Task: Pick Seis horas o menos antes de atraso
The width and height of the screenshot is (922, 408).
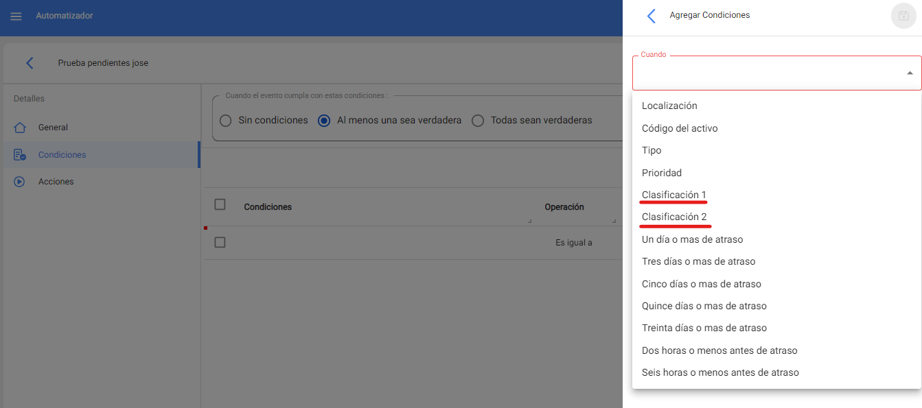Action: (720, 373)
